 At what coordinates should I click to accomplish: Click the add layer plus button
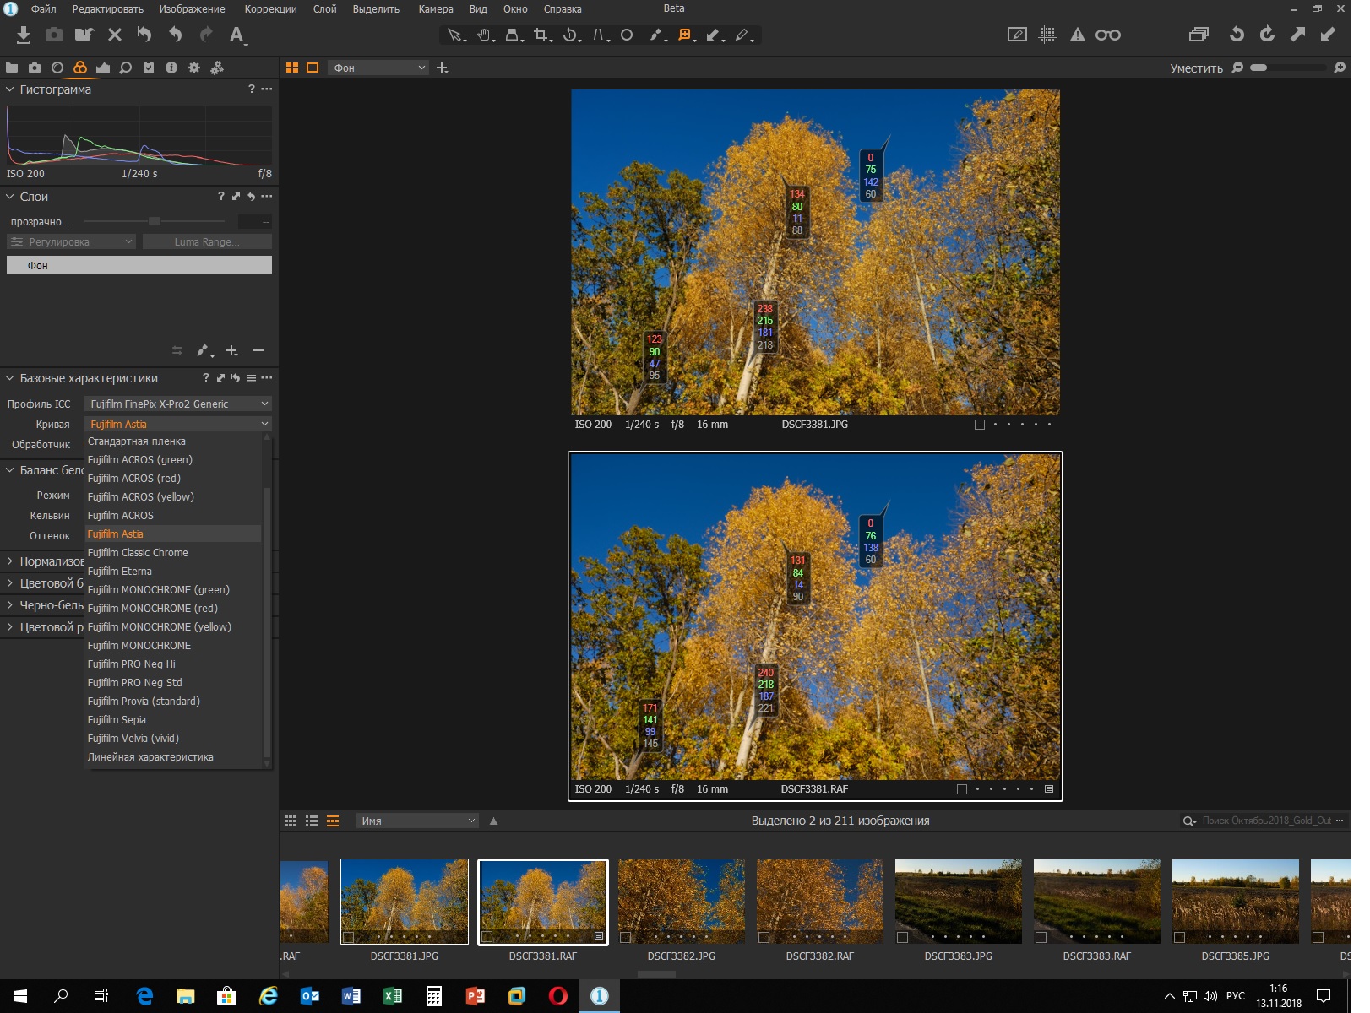[231, 350]
